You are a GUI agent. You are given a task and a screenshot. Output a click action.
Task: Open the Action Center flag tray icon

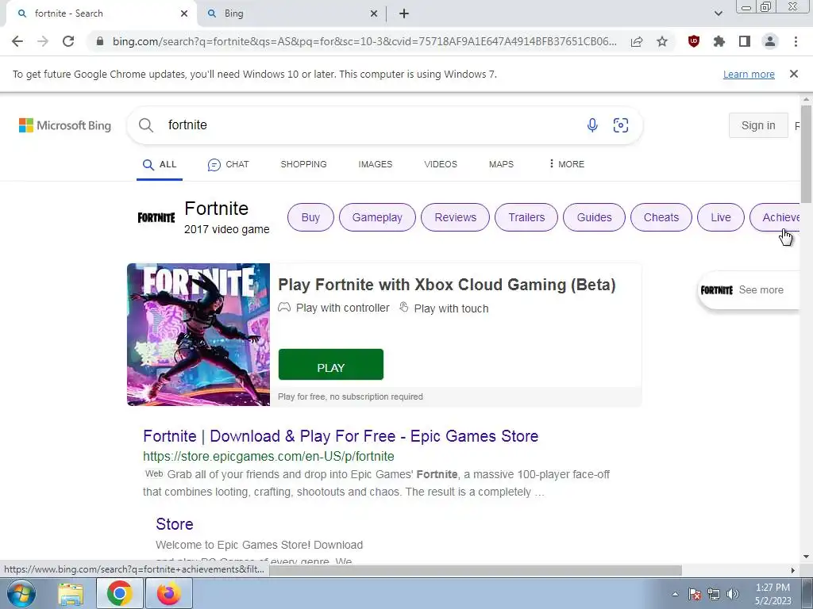pyautogui.click(x=695, y=594)
